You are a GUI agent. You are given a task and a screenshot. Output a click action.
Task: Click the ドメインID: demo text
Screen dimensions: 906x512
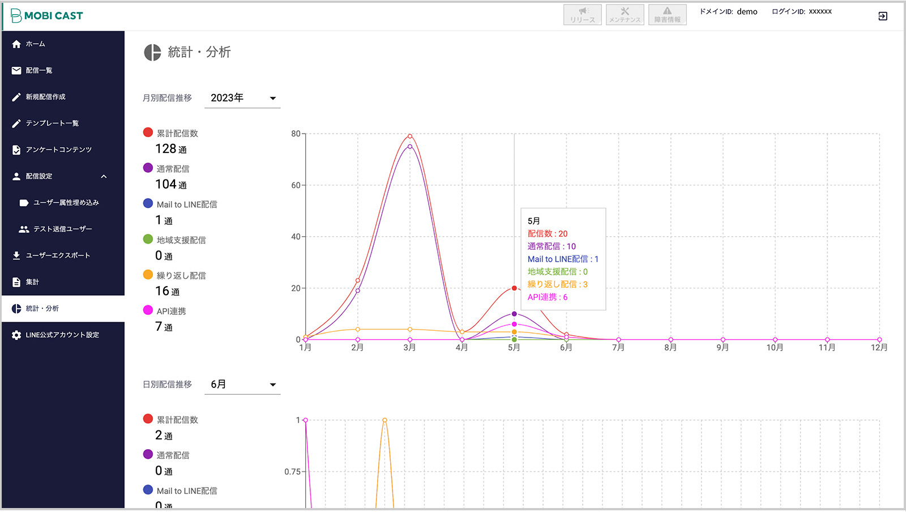[x=728, y=12]
